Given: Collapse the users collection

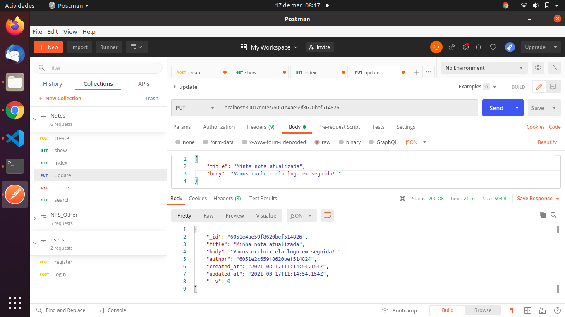Looking at the screenshot, I should [x=35, y=243].
